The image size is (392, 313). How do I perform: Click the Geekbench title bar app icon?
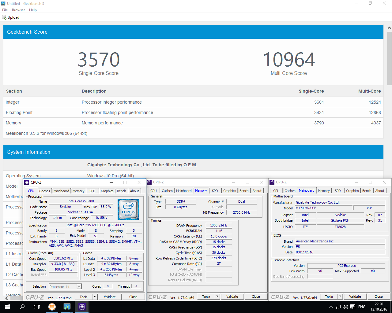click(x=3, y=3)
